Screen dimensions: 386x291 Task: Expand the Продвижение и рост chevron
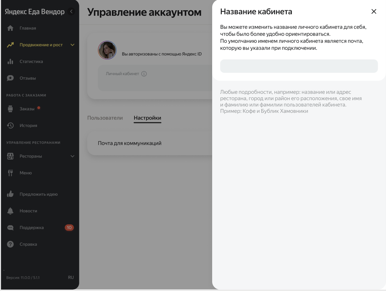pyautogui.click(x=73, y=45)
